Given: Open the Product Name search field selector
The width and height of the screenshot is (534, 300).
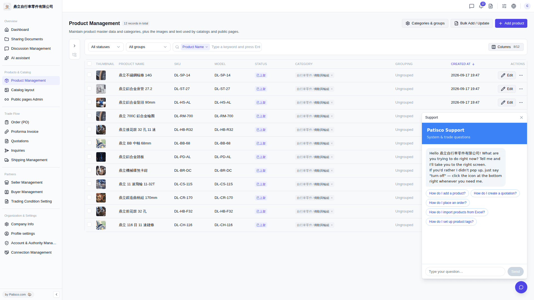Looking at the screenshot, I should 195,47.
